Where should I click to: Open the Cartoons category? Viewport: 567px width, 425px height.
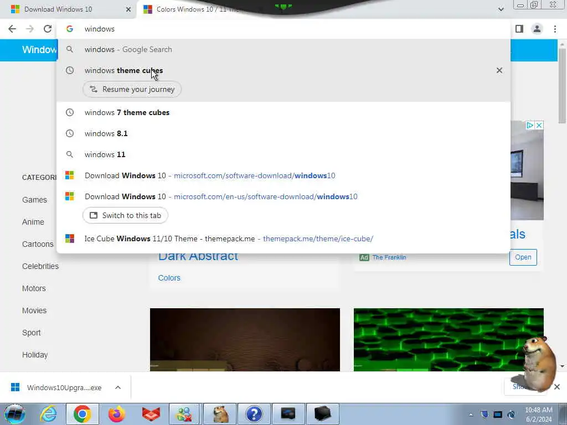pos(38,244)
